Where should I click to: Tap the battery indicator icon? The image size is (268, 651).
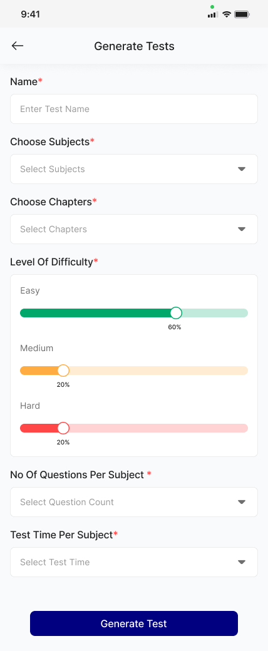(242, 14)
